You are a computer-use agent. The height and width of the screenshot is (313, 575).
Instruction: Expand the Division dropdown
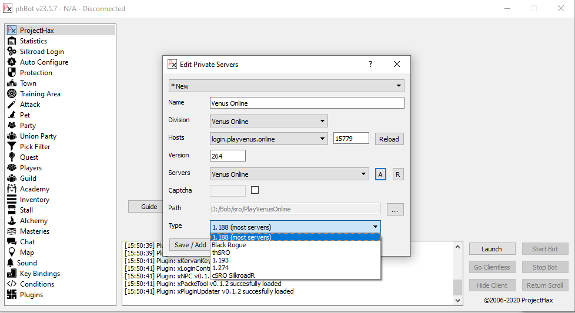(322, 122)
